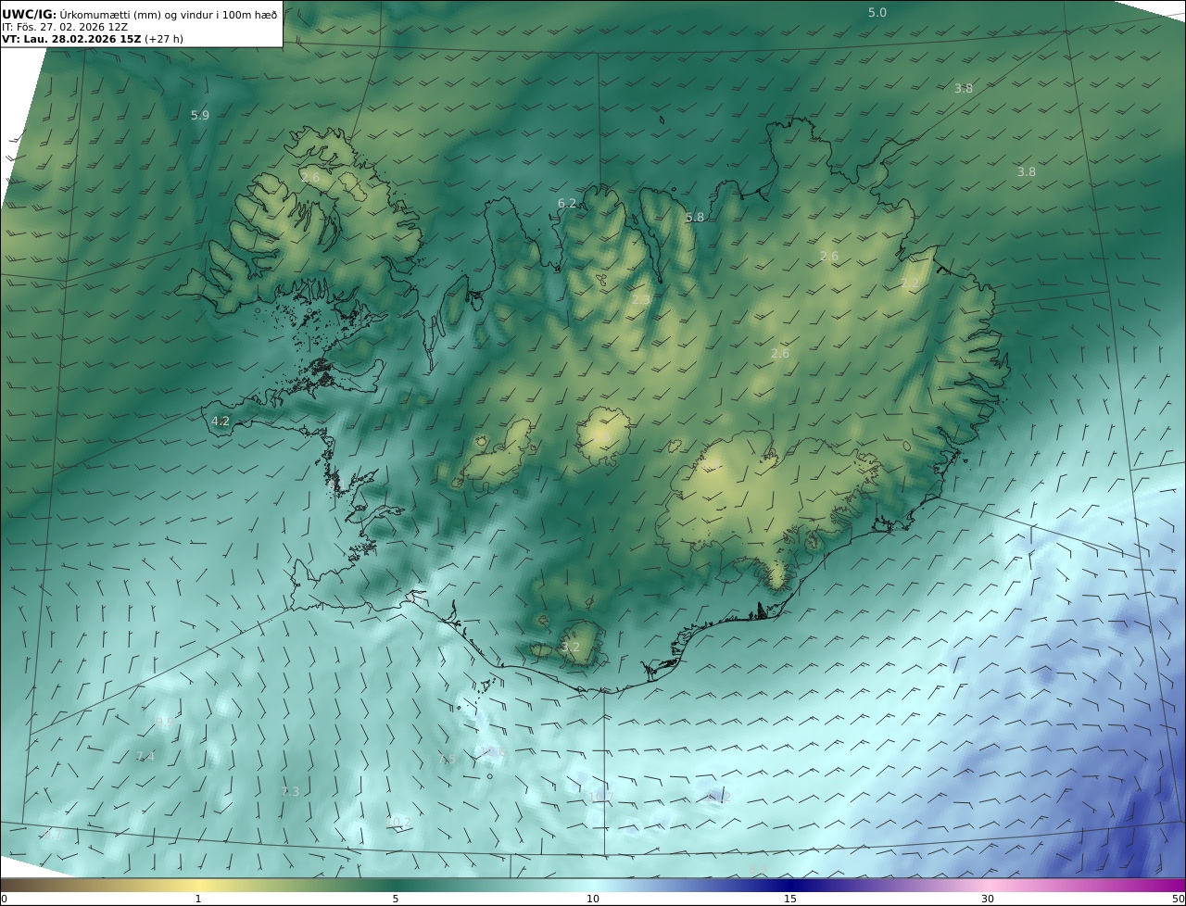Image resolution: width=1186 pixels, height=906 pixels.
Task: Click the 5.9 value label over the northwest sea
Action: pyautogui.click(x=200, y=116)
